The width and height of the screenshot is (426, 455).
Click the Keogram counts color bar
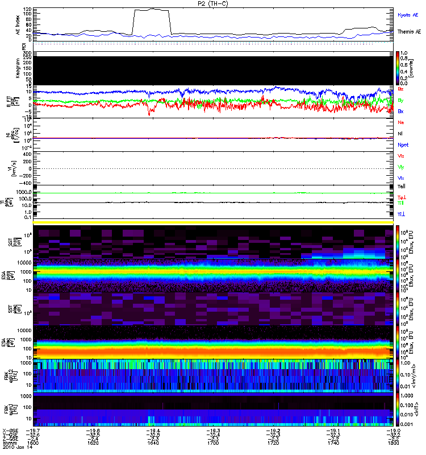pyautogui.click(x=398, y=68)
